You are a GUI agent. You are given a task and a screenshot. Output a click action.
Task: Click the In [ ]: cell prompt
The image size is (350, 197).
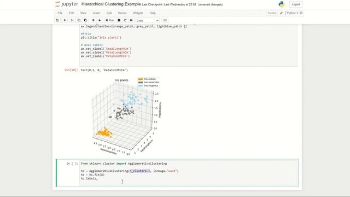pyautogui.click(x=72, y=164)
